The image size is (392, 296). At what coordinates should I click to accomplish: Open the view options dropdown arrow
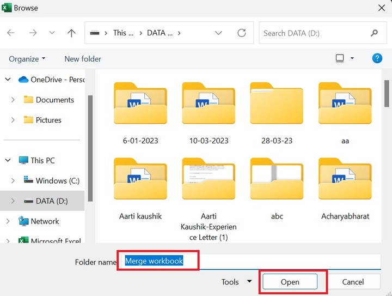click(x=352, y=58)
